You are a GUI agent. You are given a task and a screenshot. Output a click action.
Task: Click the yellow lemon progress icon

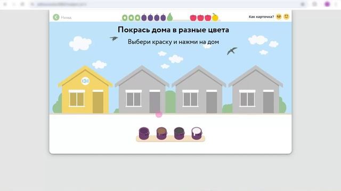click(215, 17)
